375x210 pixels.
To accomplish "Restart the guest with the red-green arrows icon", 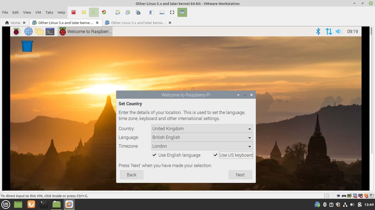I will pyautogui.click(x=104, y=12).
